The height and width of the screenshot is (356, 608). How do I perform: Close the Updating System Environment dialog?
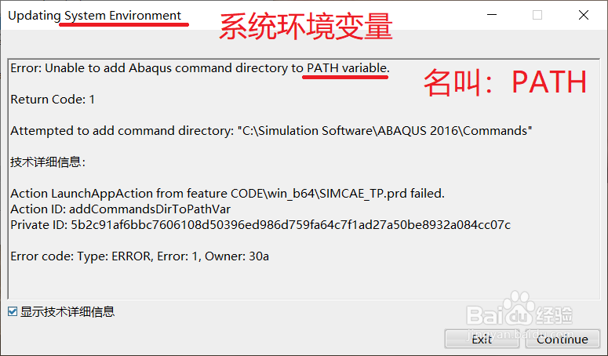[583, 15]
